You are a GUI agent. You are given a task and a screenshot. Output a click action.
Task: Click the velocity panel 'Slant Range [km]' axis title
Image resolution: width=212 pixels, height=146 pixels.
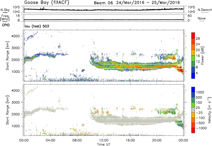[7, 110]
